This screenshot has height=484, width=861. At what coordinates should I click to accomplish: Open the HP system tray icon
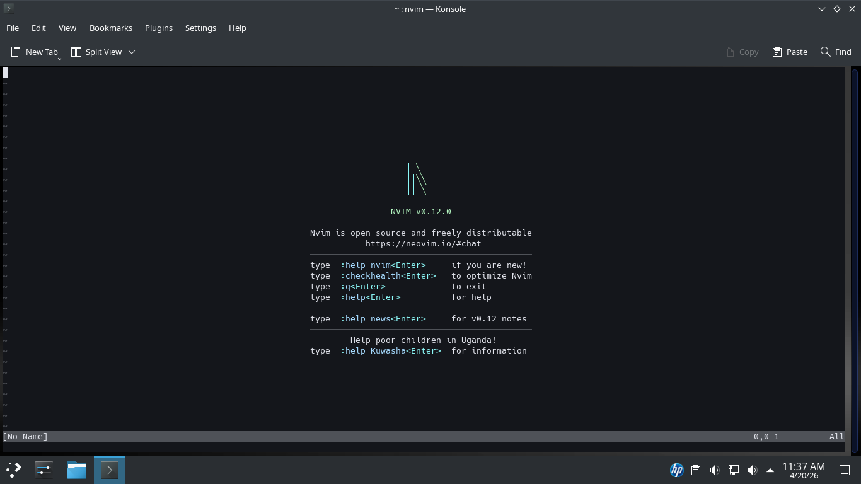[677, 470]
